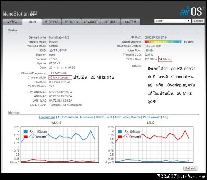
Task: Open the Port Forward link
Action: 152,117
